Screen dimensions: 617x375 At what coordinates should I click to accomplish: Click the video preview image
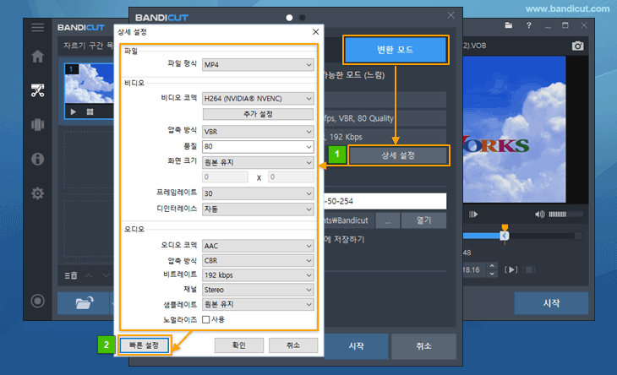(514, 130)
